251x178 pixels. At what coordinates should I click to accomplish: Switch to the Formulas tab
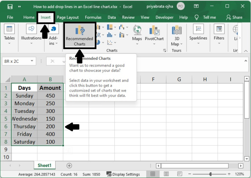pyautogui.click(x=93, y=17)
